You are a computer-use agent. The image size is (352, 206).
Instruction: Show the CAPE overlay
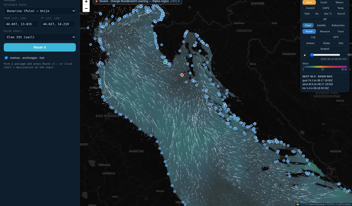coord(326,8)
